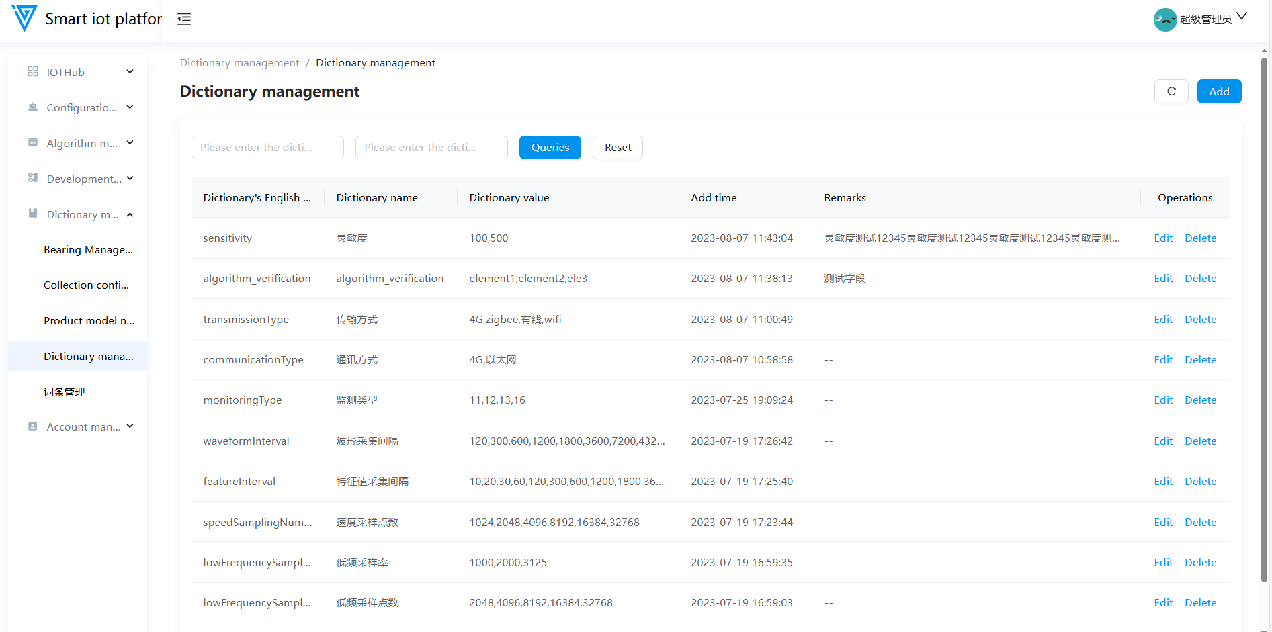Viewport: 1272px width, 632px height.
Task: Click the Development menu icon in sidebar
Action: 33,178
